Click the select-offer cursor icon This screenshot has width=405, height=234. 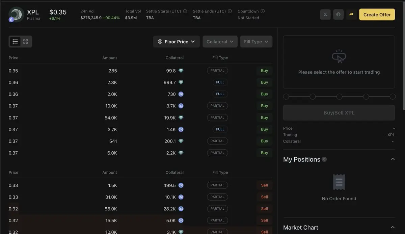click(339, 56)
